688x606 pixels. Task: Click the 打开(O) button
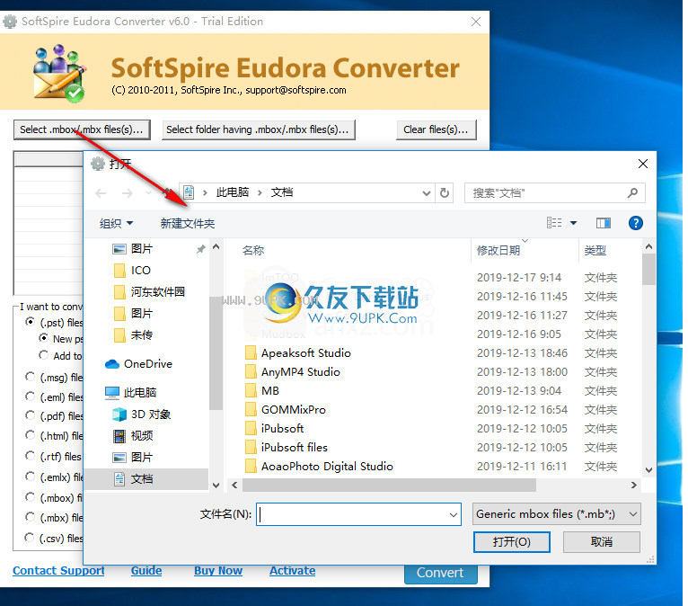[x=512, y=542]
